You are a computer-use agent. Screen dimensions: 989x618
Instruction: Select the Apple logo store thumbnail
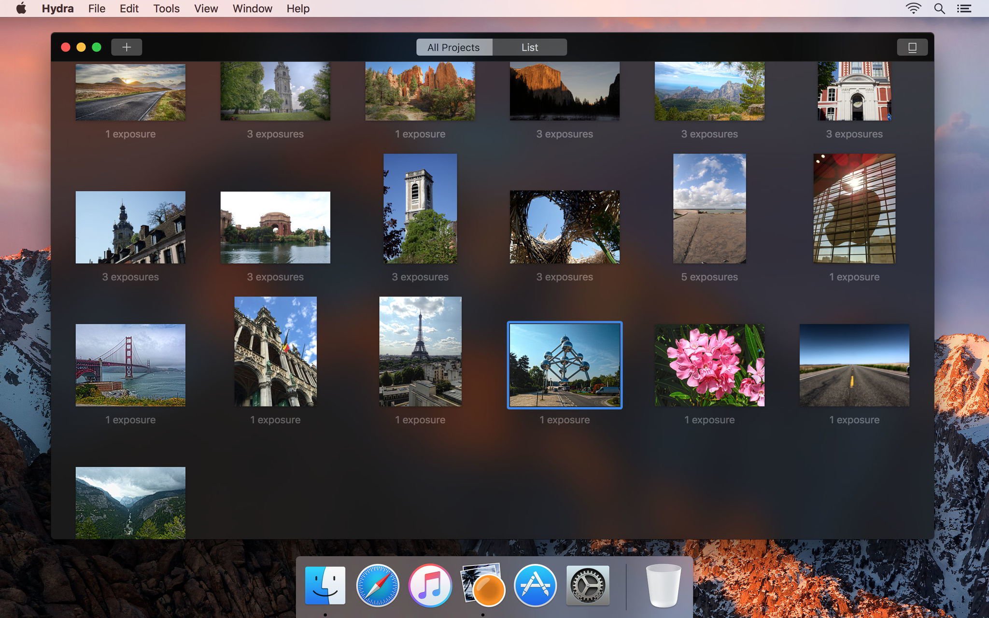[x=854, y=209]
